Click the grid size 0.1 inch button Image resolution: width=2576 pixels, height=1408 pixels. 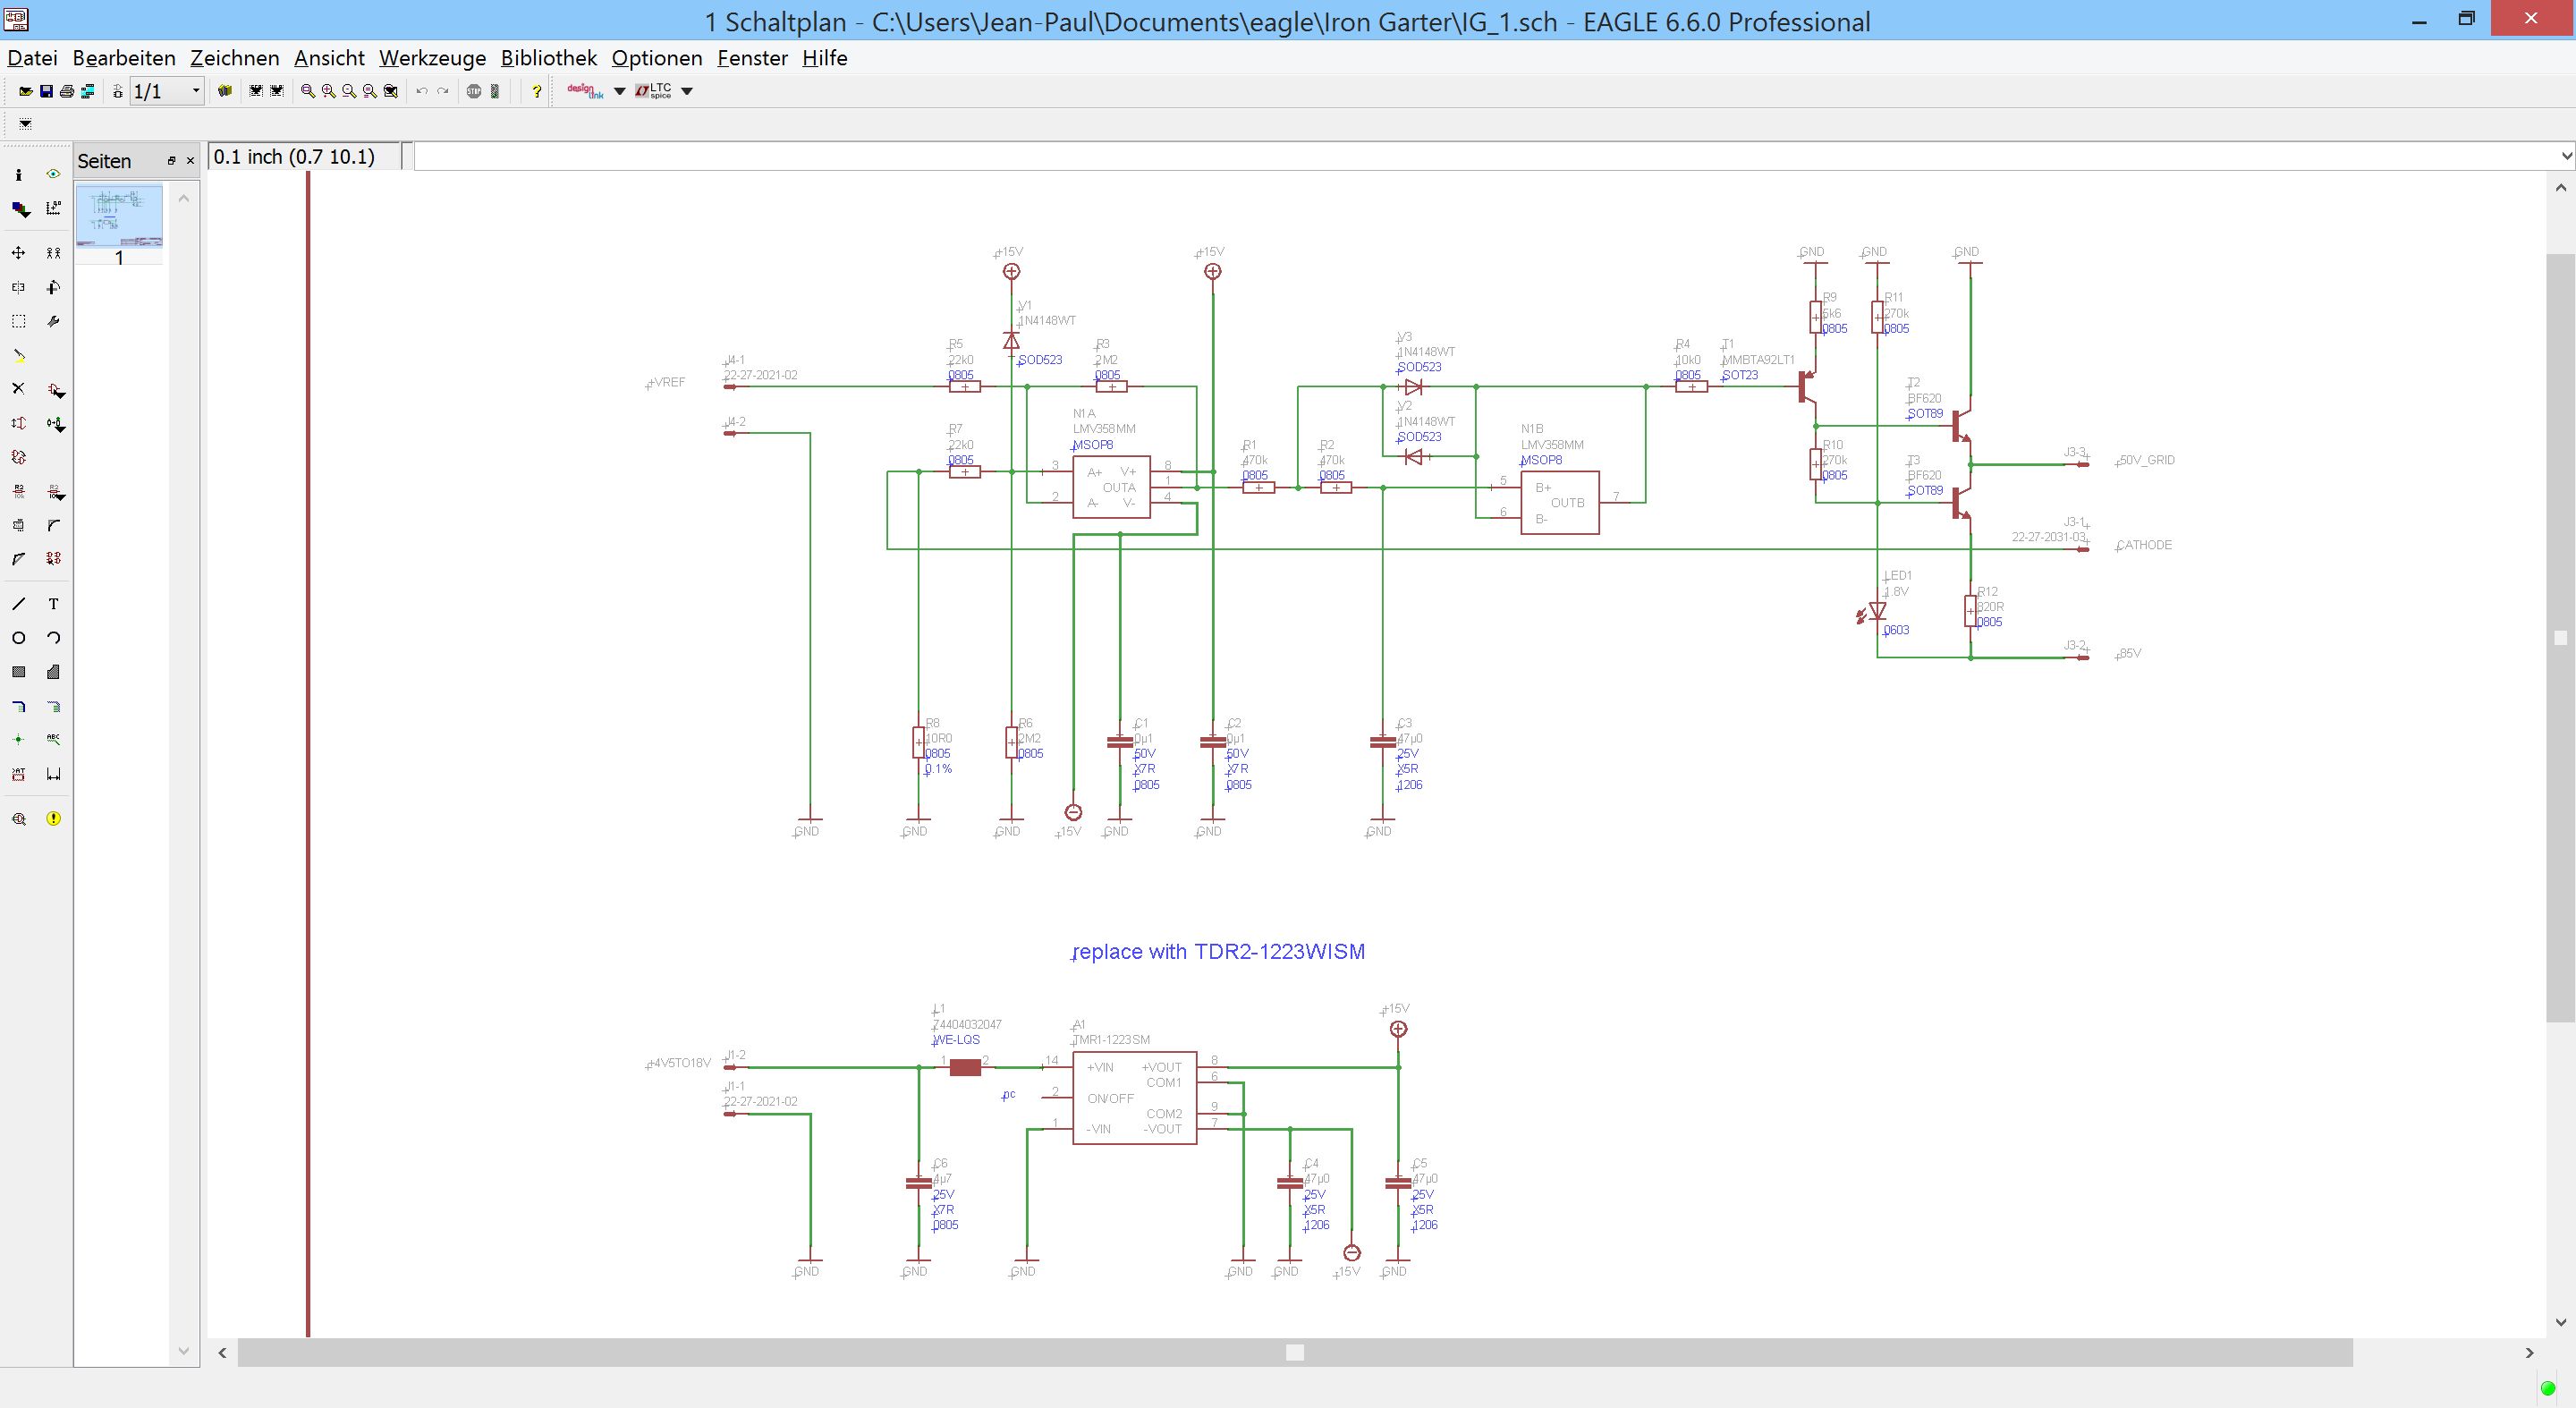point(305,157)
